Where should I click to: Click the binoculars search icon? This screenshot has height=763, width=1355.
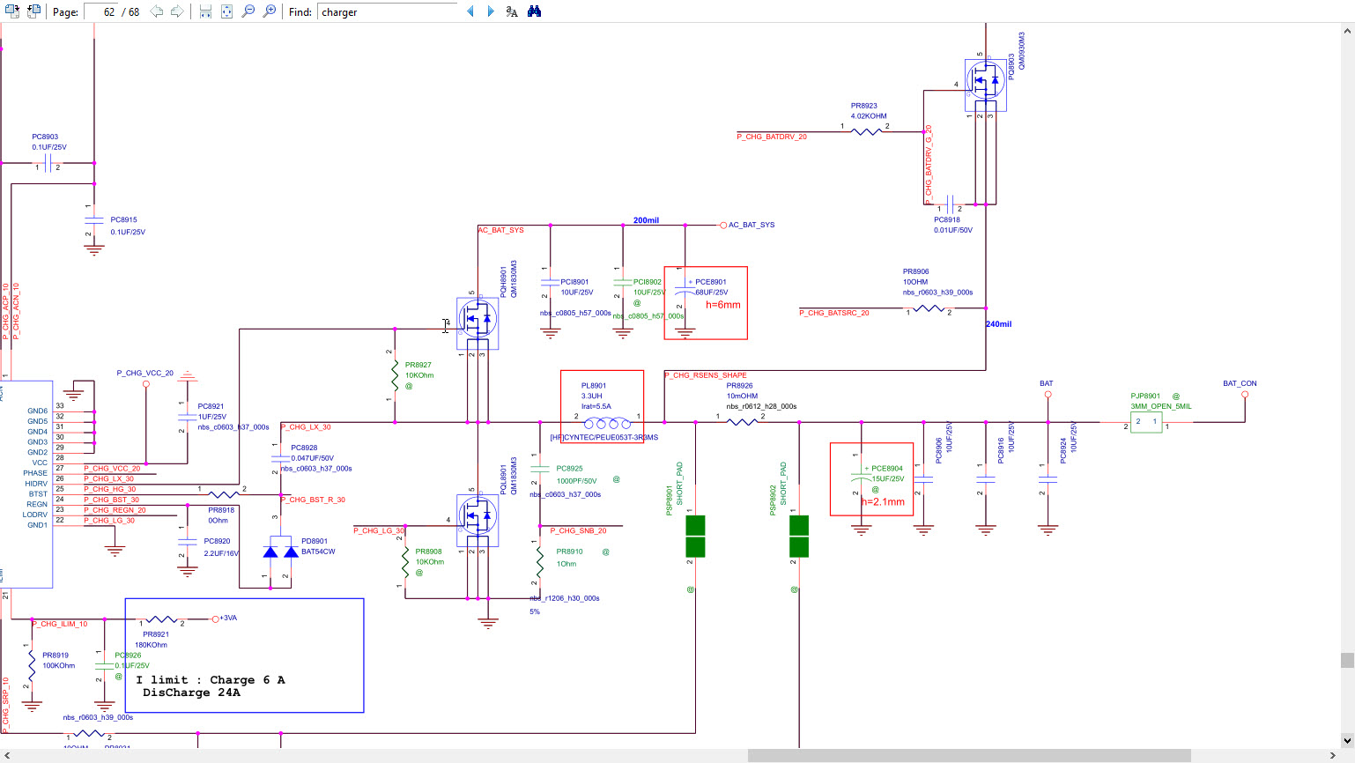(x=534, y=11)
